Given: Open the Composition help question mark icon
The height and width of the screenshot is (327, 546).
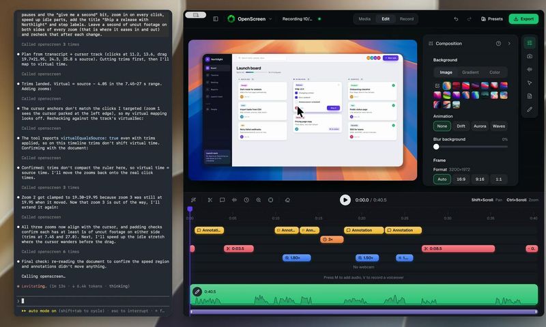Looking at the screenshot, I should coord(498,44).
